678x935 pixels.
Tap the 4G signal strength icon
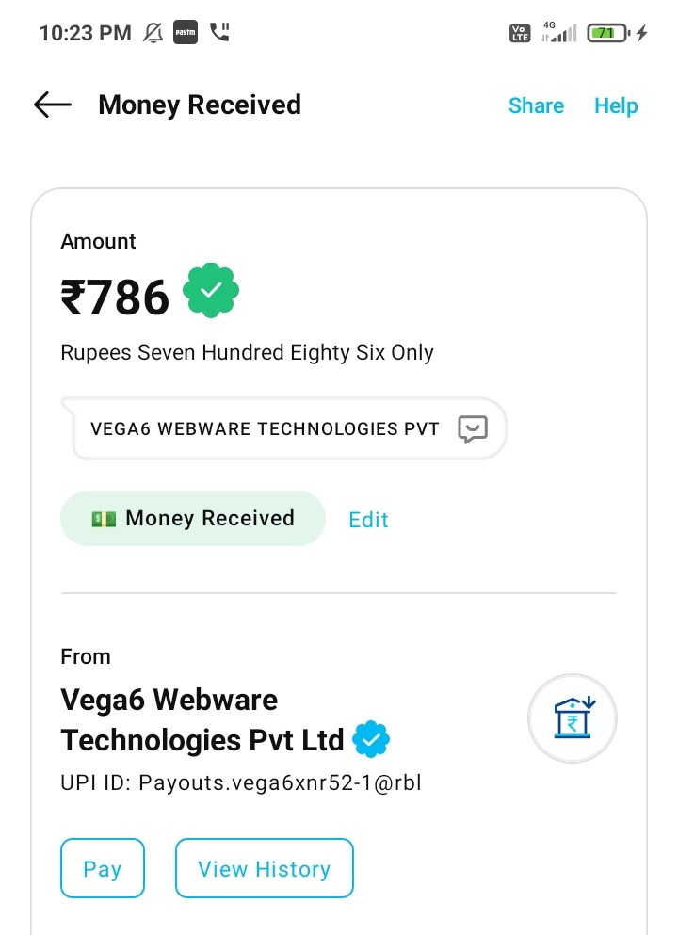pos(559,33)
